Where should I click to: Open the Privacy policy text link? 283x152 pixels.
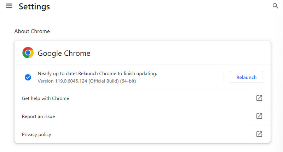pyautogui.click(x=36, y=134)
